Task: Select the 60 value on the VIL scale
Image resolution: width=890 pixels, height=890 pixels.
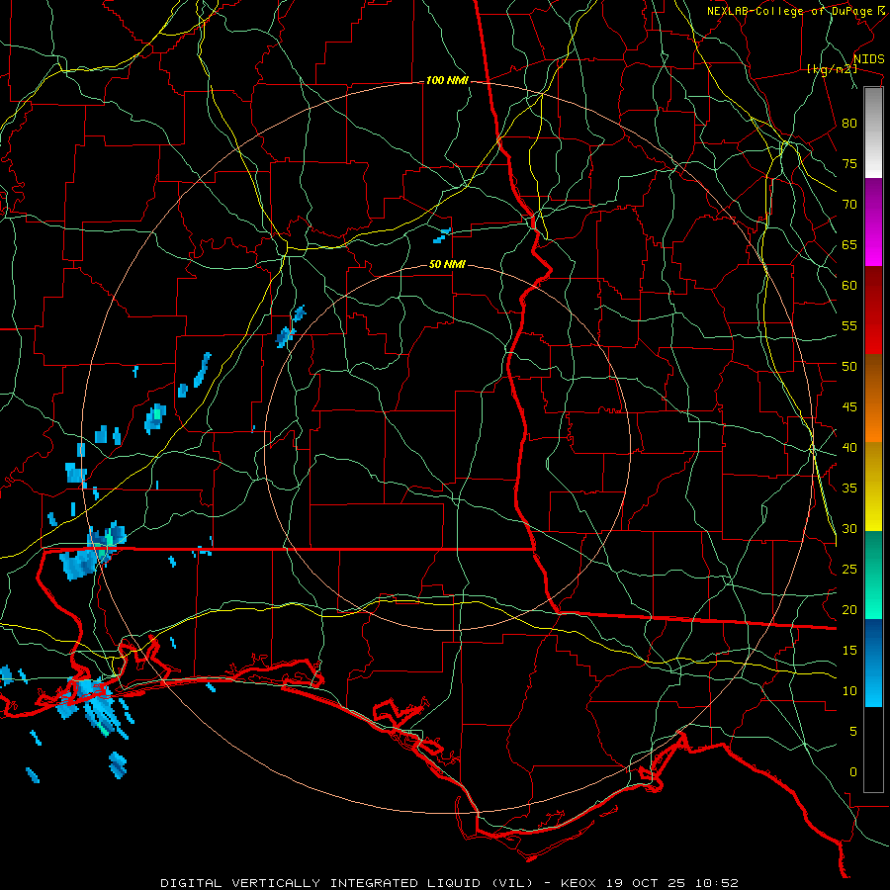Action: 849,286
